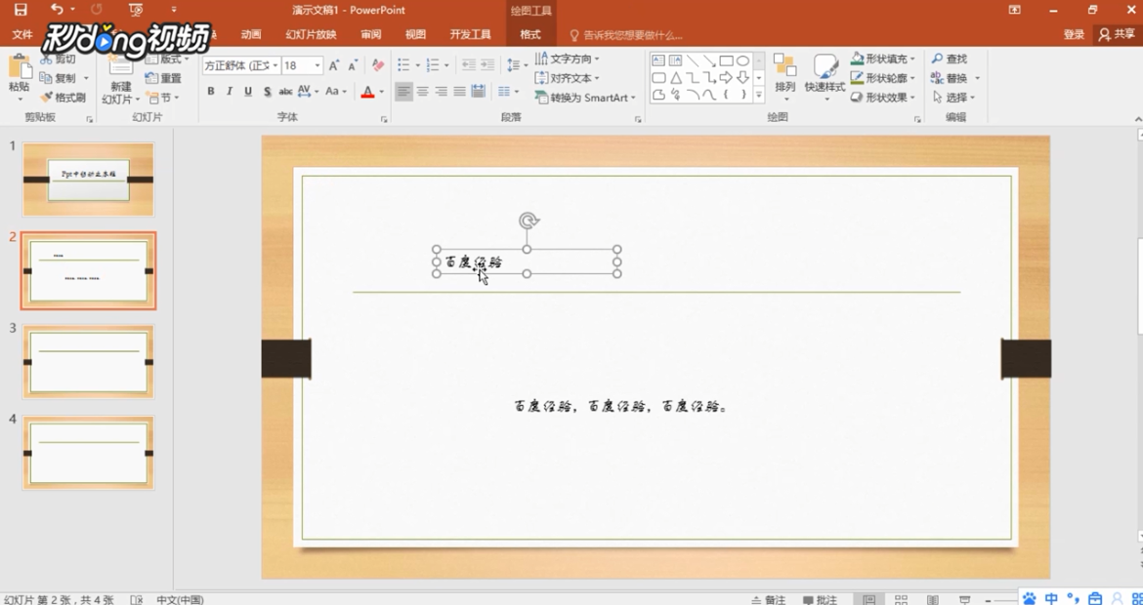Expand the shapes gallery more button
This screenshot has height=605, width=1143.
coord(759,95)
